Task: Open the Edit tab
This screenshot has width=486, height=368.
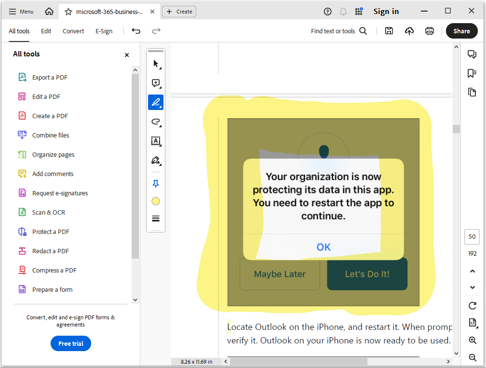Action: point(46,31)
